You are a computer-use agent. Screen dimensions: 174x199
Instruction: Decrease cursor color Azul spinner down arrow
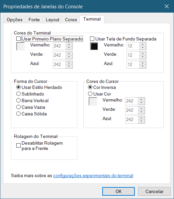coord(141,121)
